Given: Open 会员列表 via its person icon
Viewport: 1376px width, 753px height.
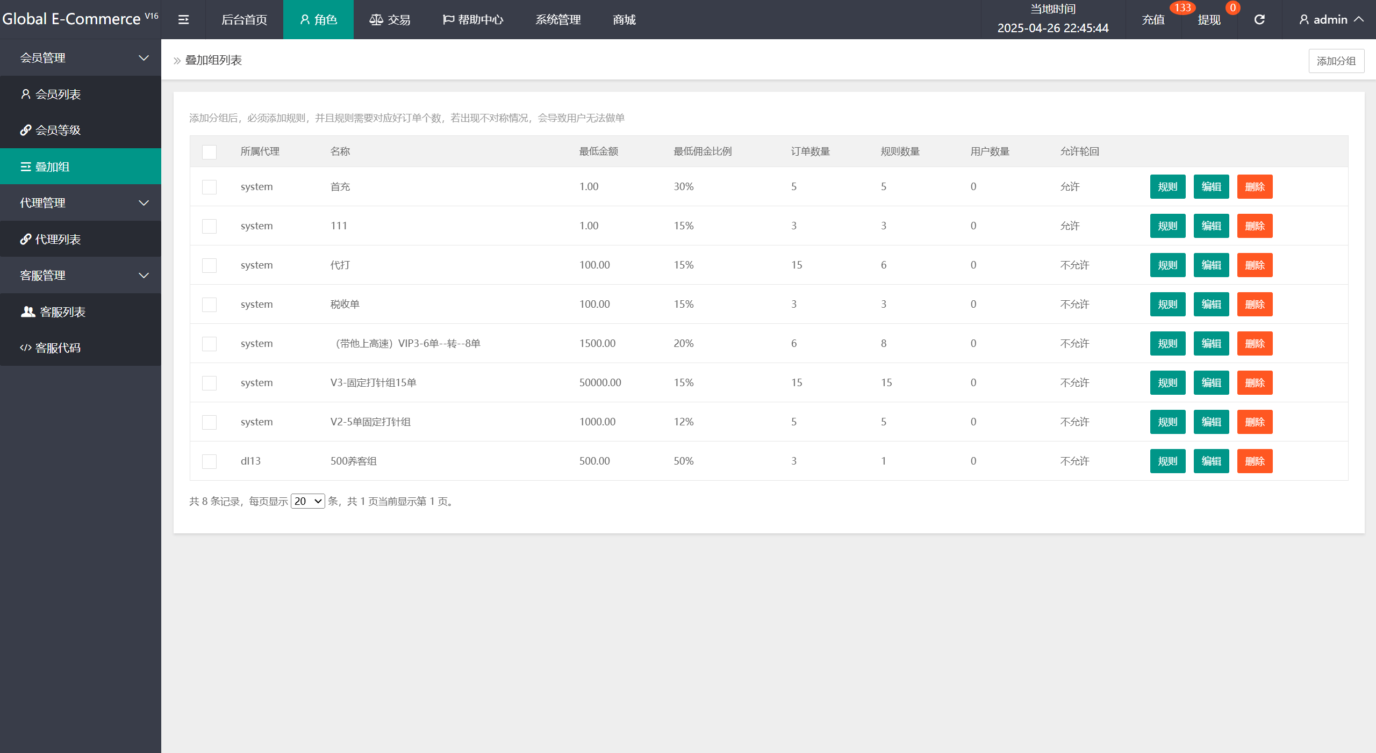Looking at the screenshot, I should tap(26, 94).
